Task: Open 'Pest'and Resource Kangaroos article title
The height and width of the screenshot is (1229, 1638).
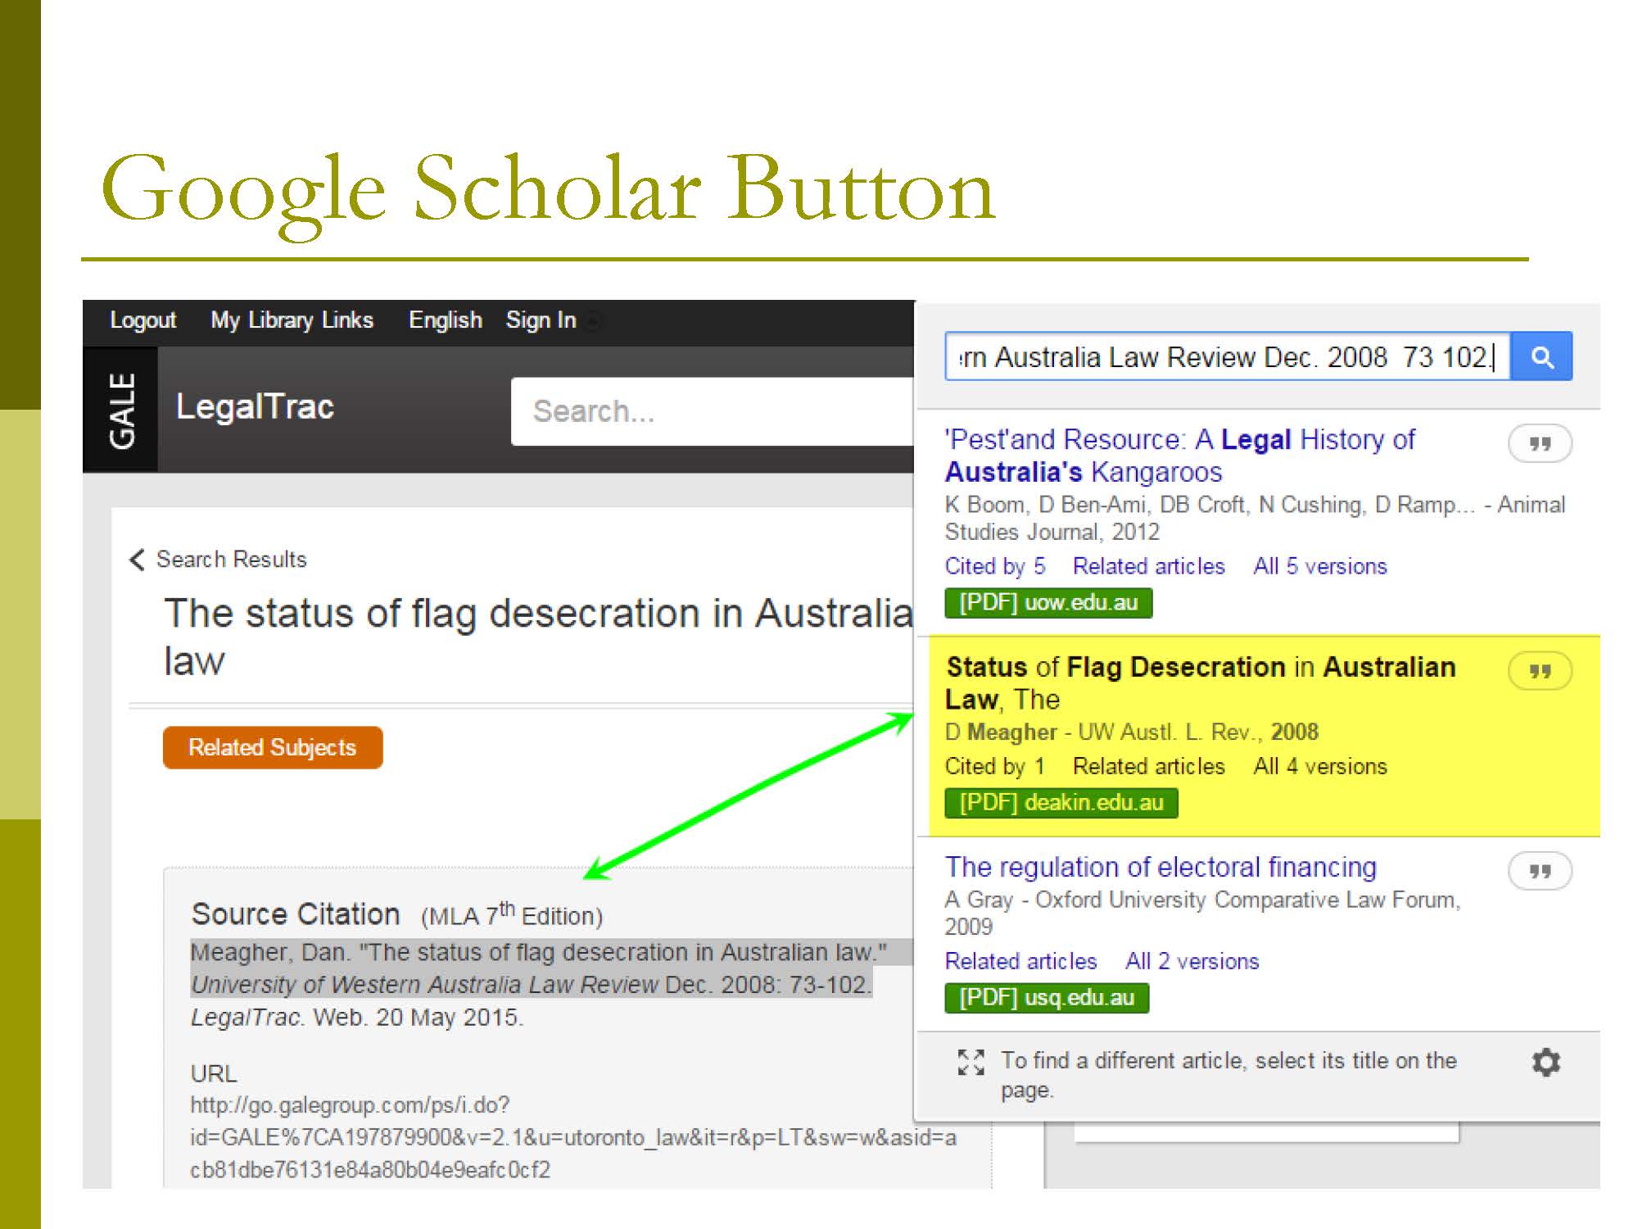Action: pos(1179,456)
